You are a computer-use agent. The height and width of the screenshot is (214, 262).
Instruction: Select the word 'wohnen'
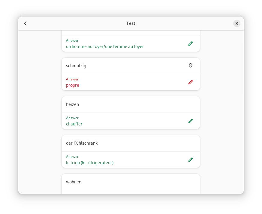point(74,182)
